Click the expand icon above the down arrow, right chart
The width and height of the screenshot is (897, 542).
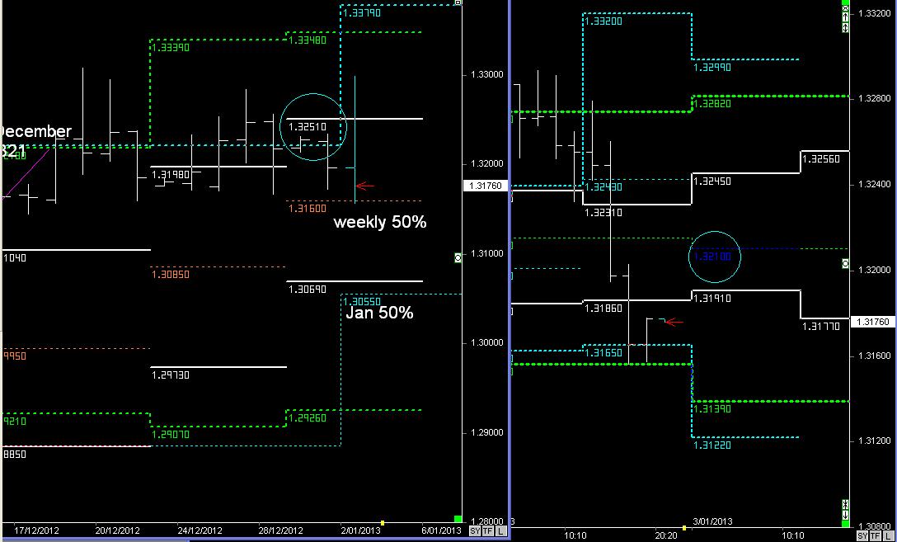(846, 504)
